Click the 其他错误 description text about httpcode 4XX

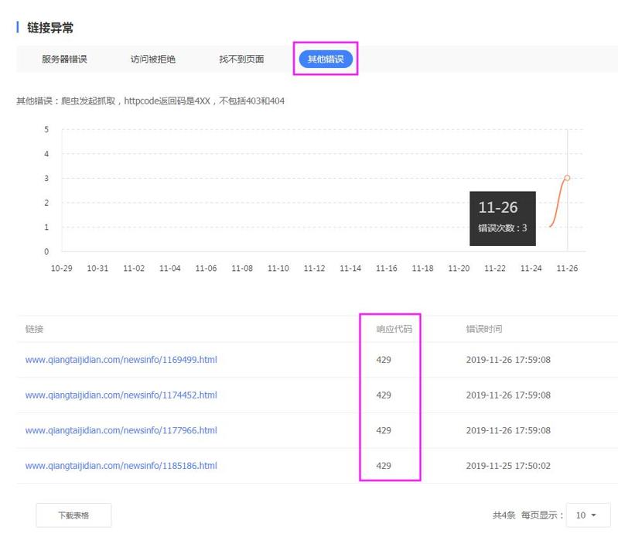(150, 101)
